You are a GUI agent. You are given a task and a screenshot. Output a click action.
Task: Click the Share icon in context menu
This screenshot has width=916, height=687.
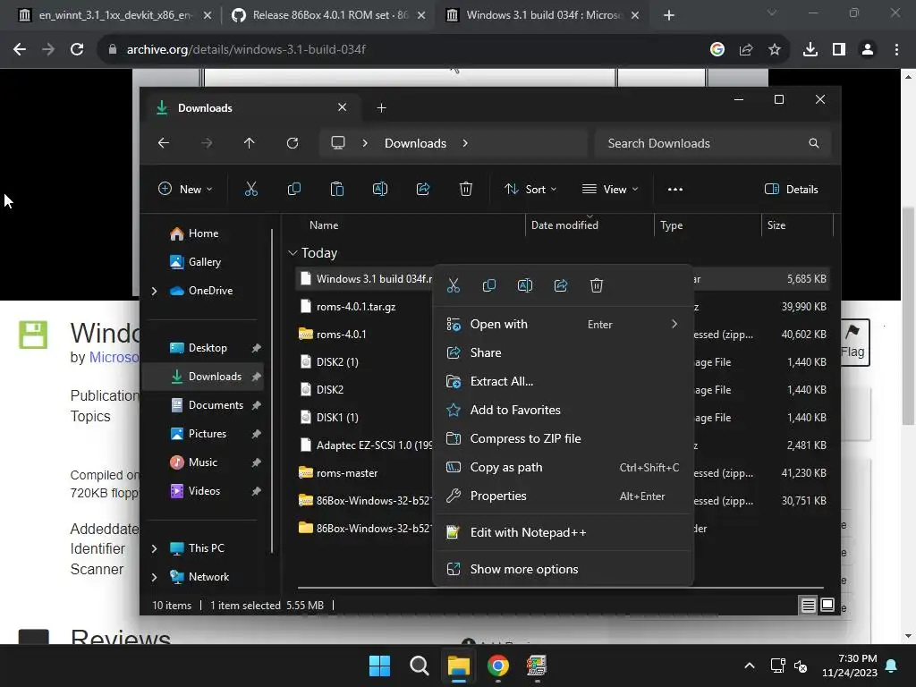click(561, 285)
